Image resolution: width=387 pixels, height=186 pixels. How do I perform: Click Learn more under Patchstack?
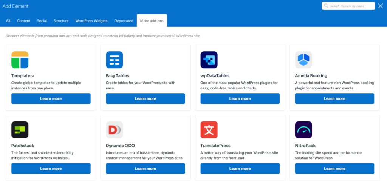51,169
